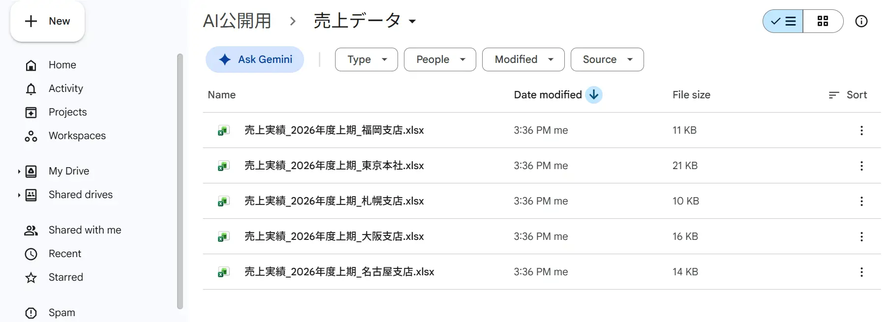Open more actions for 札幌支店 file
891x322 pixels.
click(x=861, y=201)
